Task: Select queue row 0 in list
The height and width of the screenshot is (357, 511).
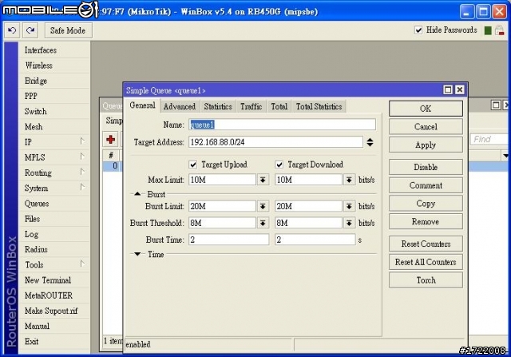Action: click(113, 166)
